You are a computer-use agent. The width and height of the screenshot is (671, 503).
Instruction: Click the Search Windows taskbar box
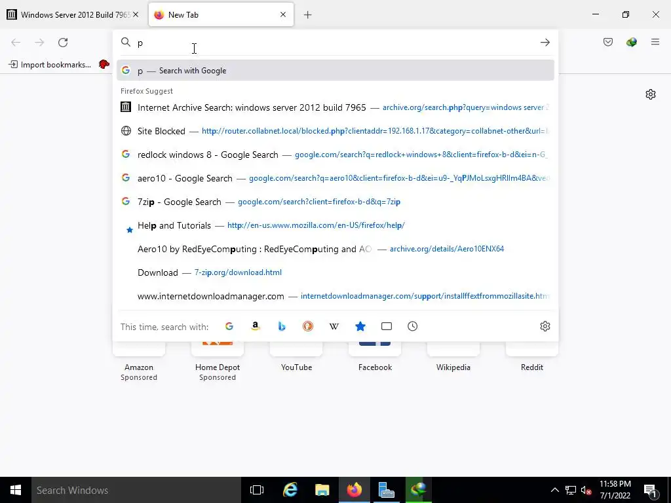136,490
